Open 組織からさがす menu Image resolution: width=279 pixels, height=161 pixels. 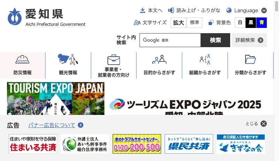[205, 65]
